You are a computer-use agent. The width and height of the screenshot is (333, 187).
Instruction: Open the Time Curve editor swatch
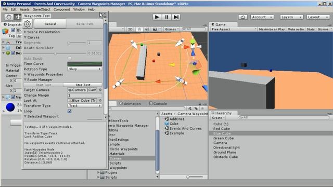click(x=85, y=63)
